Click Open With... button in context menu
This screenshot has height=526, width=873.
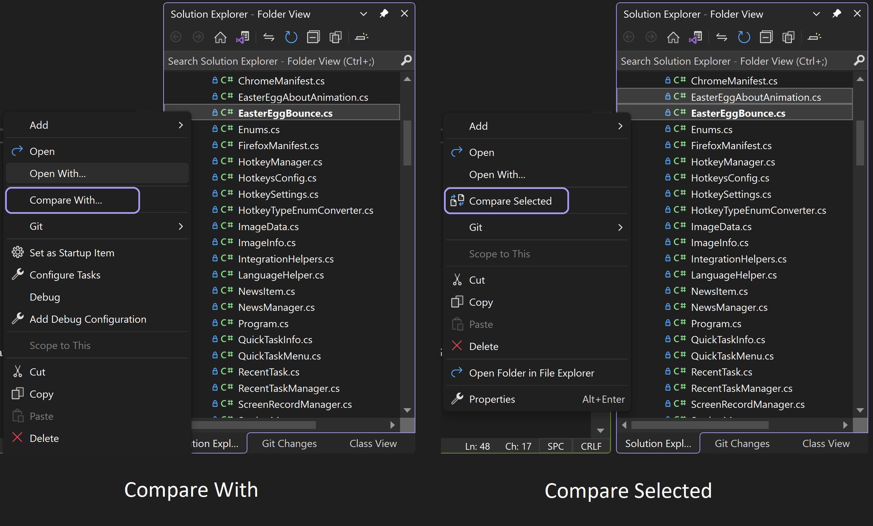point(57,174)
